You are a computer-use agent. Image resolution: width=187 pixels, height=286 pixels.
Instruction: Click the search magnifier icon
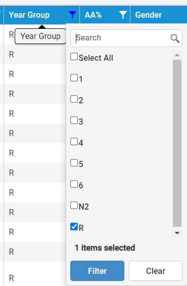coord(175,38)
